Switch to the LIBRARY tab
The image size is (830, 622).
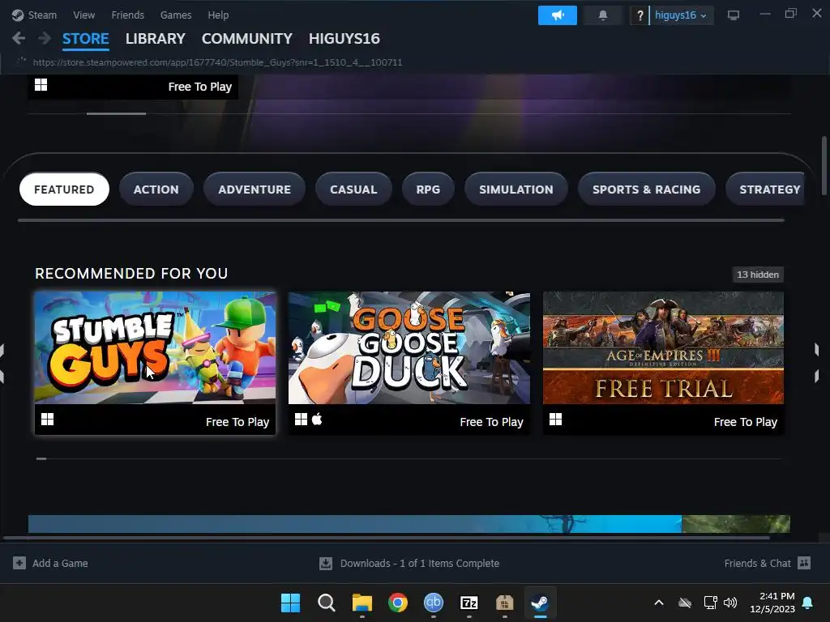[155, 39]
